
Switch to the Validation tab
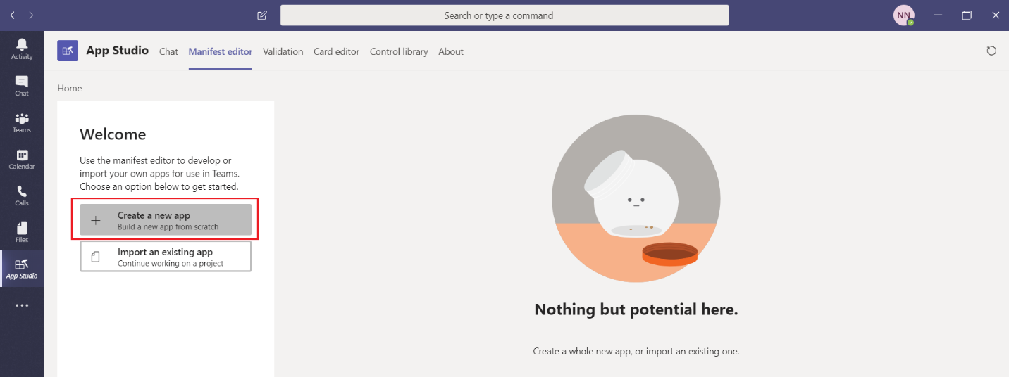coord(283,51)
